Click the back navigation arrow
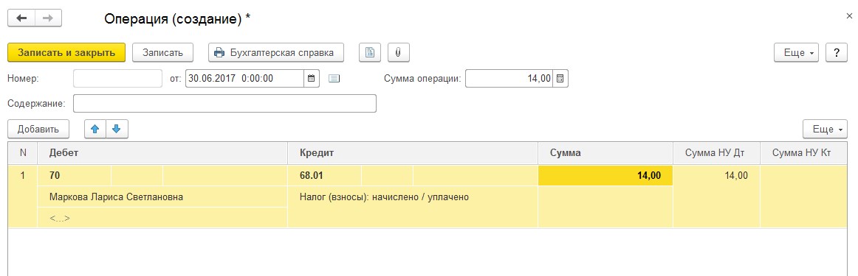The width and height of the screenshot is (858, 276). (21, 18)
